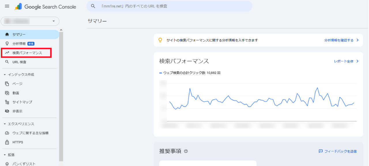The image size is (369, 166).
Task: Click the URL inspection search field
Action: 173,6
